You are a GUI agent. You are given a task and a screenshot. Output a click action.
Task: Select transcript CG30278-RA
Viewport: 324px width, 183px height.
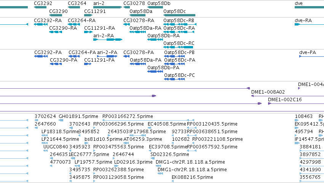pos(126,24)
